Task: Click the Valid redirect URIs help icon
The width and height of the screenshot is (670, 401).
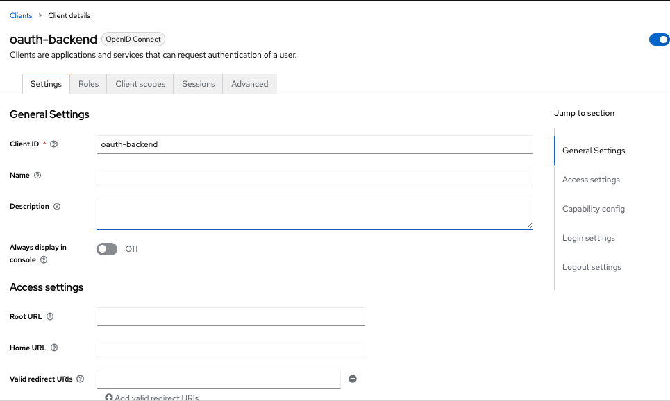Action: 80,379
